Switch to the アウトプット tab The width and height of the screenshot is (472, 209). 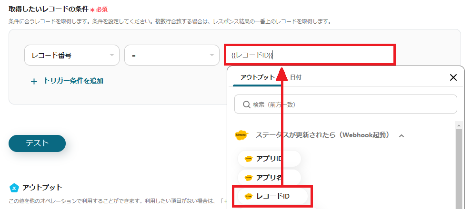258,77
